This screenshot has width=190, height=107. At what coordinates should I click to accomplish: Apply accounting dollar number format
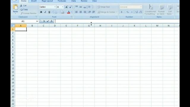pos(122,12)
